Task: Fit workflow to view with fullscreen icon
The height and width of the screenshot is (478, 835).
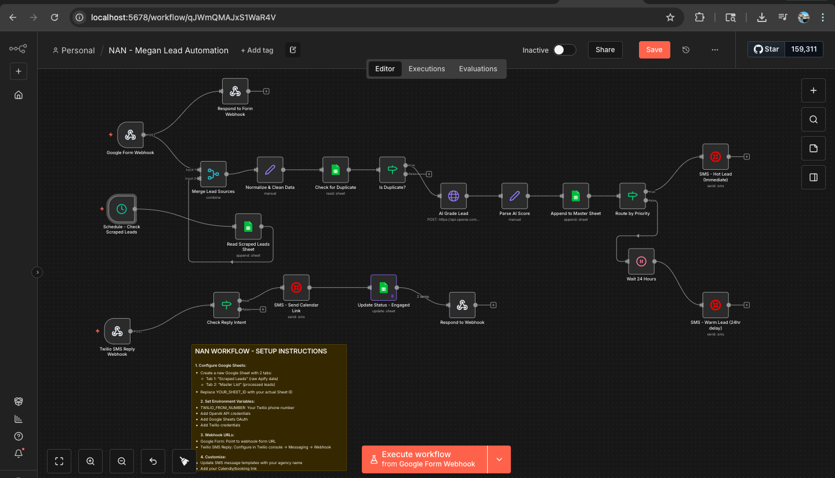Action: (59, 461)
